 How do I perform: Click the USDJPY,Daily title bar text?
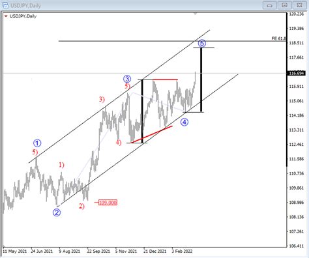[x=25, y=5]
